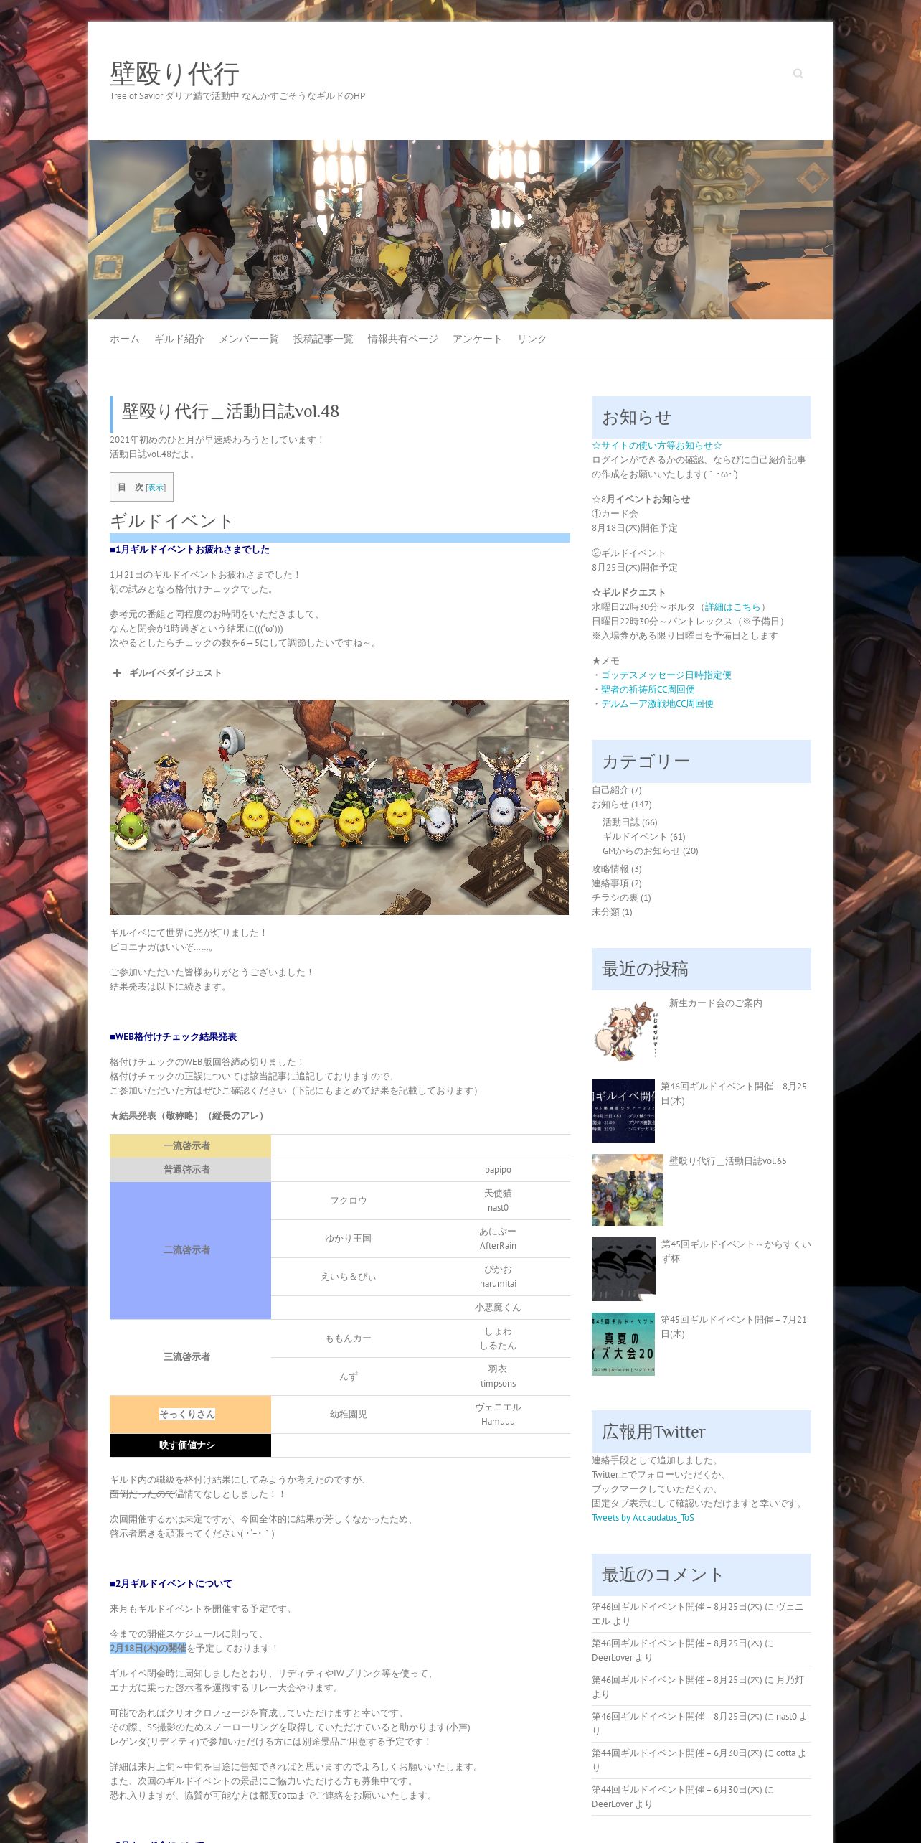Open 第45回ギルドイベント開催 – 7月21日 post title
This screenshot has height=1843, width=921.
click(734, 1326)
